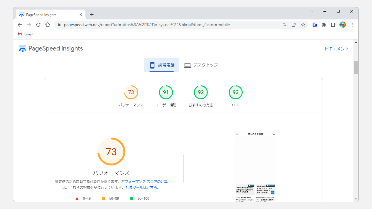Open the Chrome profile avatar
The width and height of the screenshot is (372, 209).
coord(343,25)
